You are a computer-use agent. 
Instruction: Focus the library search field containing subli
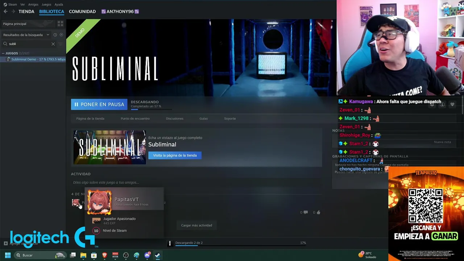pyautogui.click(x=29, y=44)
